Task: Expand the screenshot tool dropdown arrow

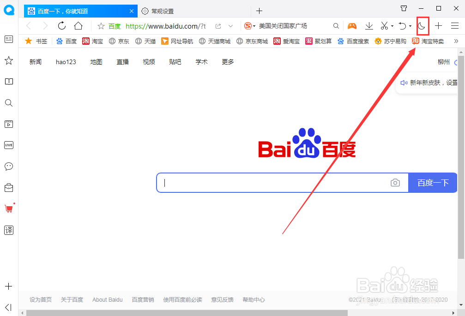Action: click(x=392, y=26)
